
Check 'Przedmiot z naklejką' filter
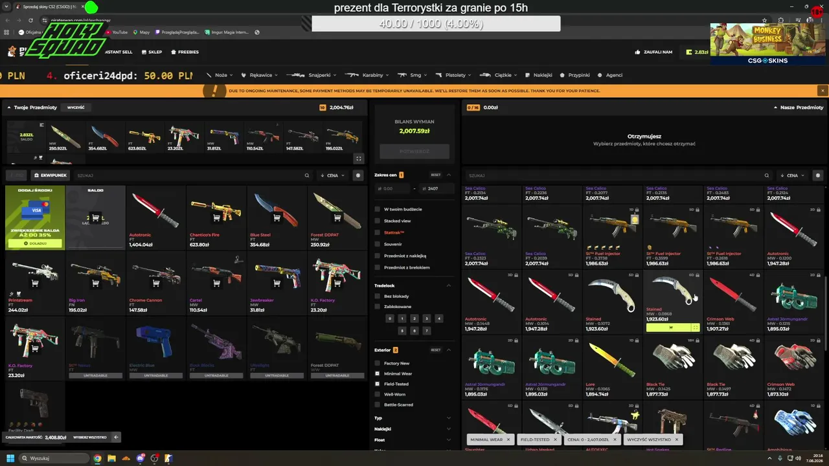click(378, 256)
